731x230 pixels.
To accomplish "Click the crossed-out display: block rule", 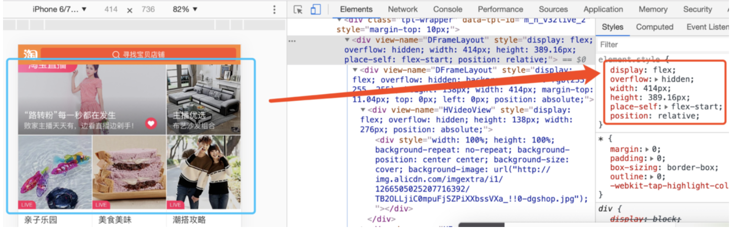I will pyautogui.click(x=645, y=219).
